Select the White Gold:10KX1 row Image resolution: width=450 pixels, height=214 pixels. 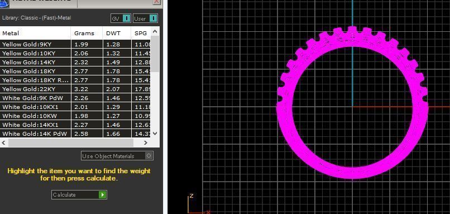coord(75,107)
